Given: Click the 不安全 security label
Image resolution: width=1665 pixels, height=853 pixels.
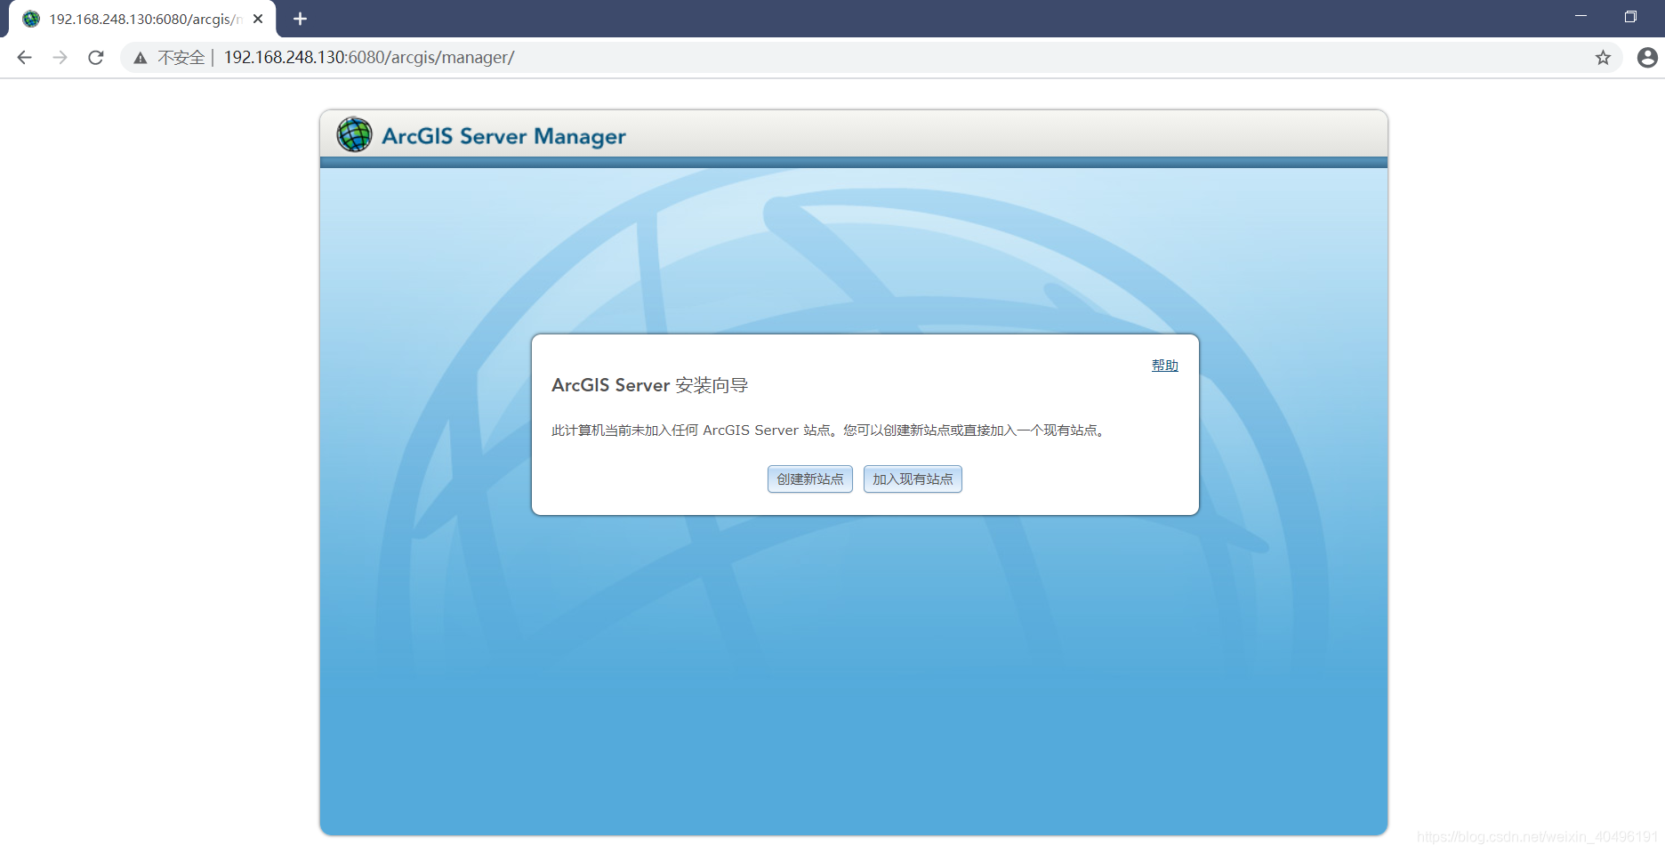Looking at the screenshot, I should coord(181,58).
